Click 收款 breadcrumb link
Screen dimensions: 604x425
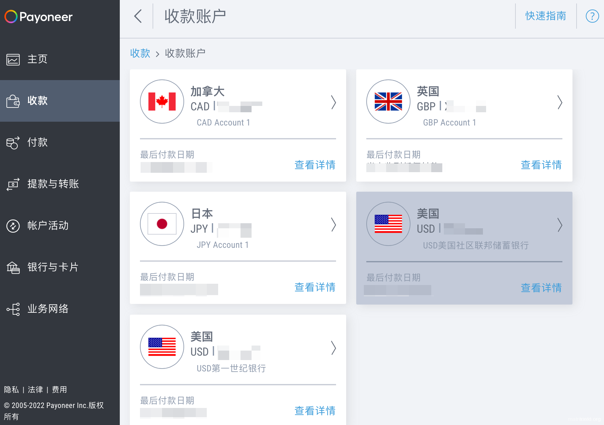click(140, 53)
